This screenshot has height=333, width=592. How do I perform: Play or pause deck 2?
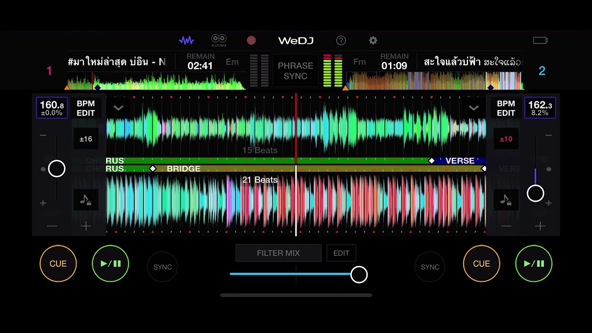(x=534, y=264)
